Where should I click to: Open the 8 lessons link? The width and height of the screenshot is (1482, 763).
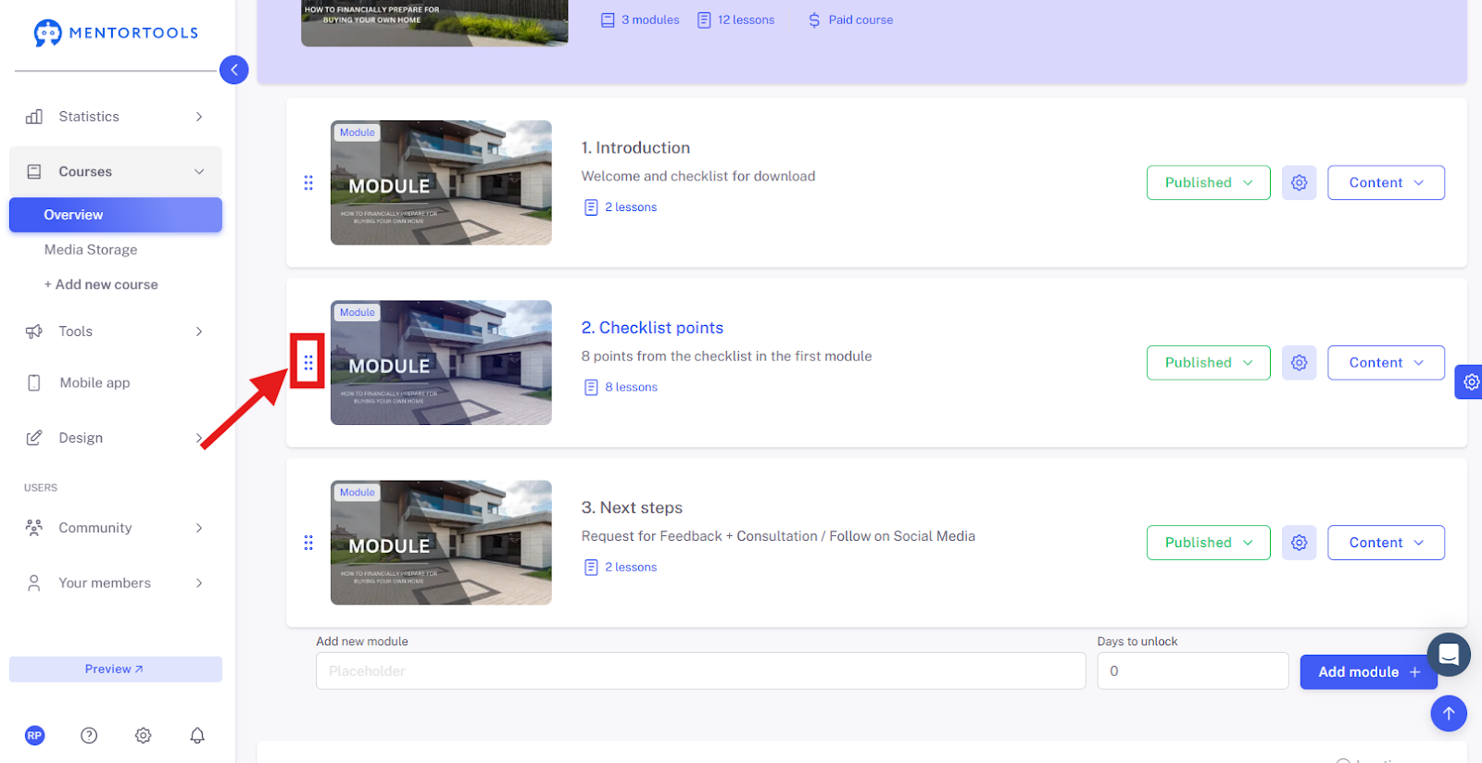coord(632,387)
